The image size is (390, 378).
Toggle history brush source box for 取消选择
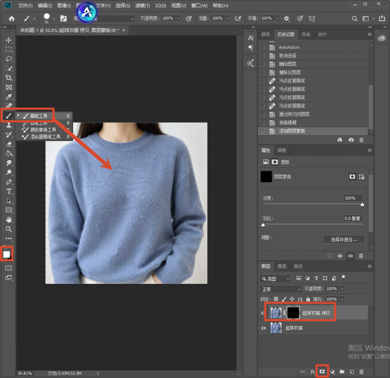coord(262,56)
